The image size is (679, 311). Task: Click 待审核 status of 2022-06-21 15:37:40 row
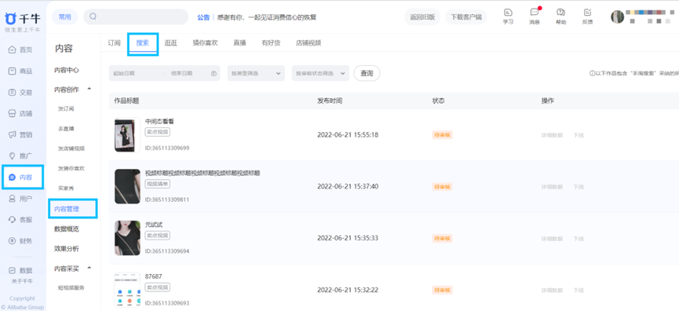point(442,187)
